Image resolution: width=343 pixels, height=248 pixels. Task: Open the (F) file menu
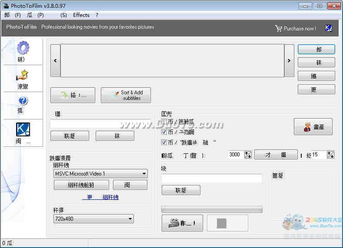coord(13,15)
